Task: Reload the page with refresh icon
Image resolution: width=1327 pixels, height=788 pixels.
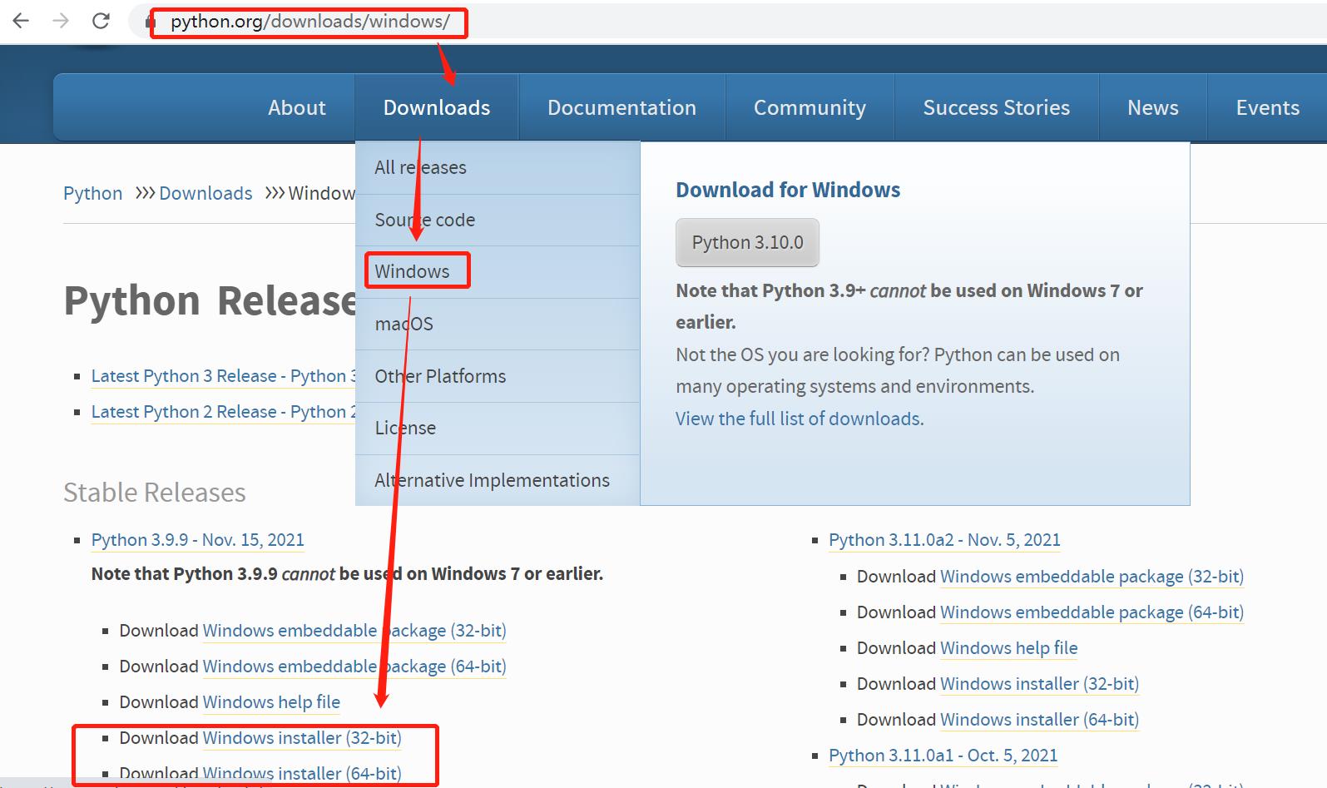Action: pos(101,21)
